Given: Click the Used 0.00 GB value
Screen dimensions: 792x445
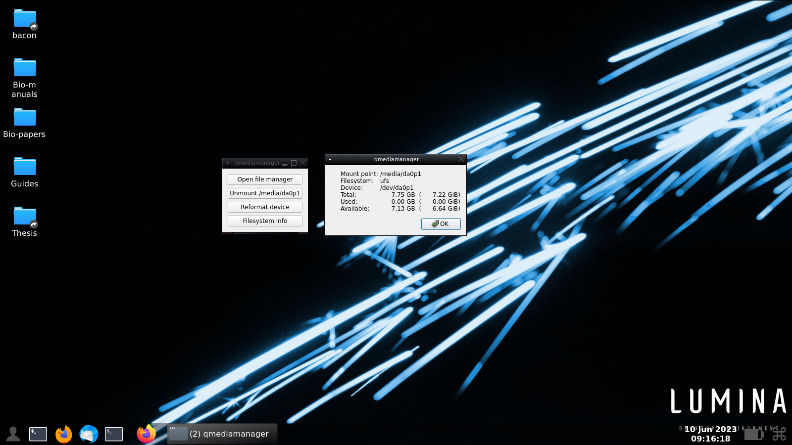Looking at the screenshot, I should [x=403, y=202].
